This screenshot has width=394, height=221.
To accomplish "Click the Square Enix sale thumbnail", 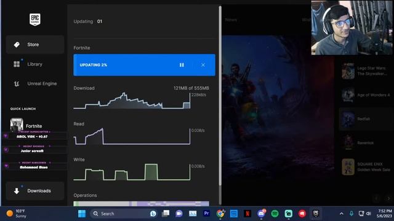I will [x=348, y=167].
